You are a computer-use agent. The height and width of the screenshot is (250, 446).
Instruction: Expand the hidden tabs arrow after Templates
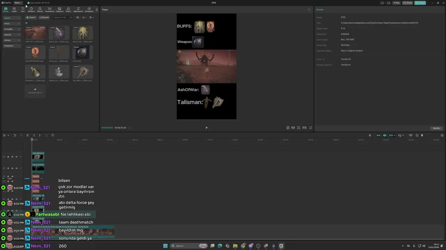(x=97, y=10)
